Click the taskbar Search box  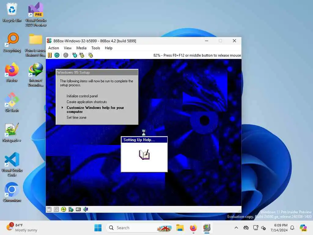pos(139,228)
